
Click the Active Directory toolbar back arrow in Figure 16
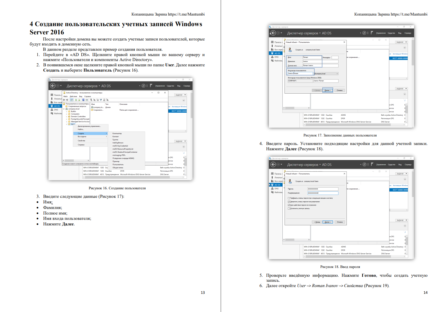coord(64,100)
